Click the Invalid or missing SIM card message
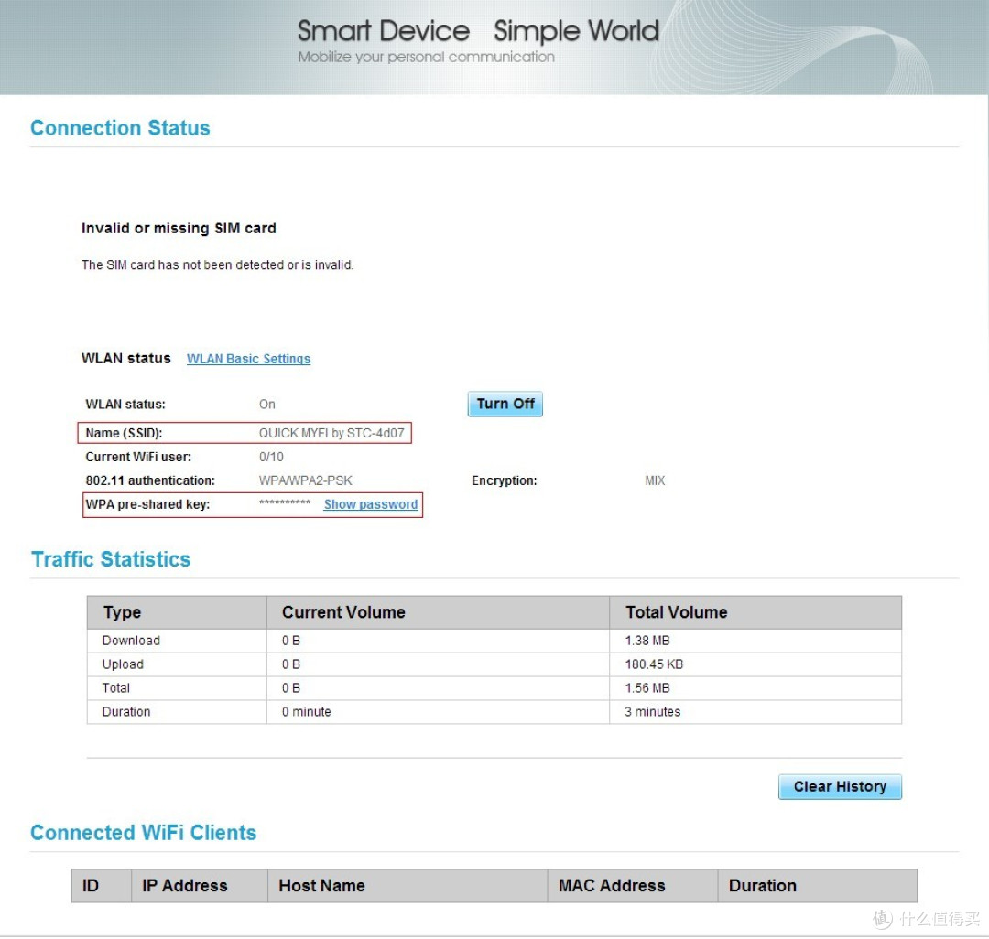 pyautogui.click(x=179, y=228)
